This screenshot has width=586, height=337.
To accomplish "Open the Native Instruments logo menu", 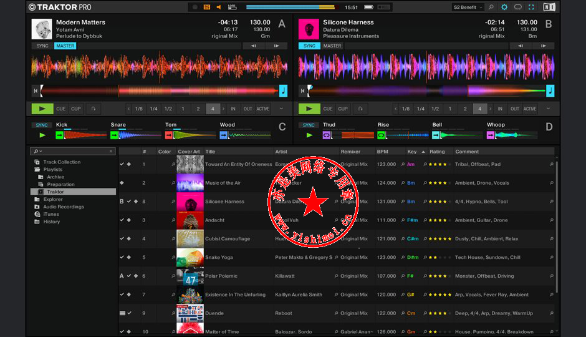I will 549,7.
